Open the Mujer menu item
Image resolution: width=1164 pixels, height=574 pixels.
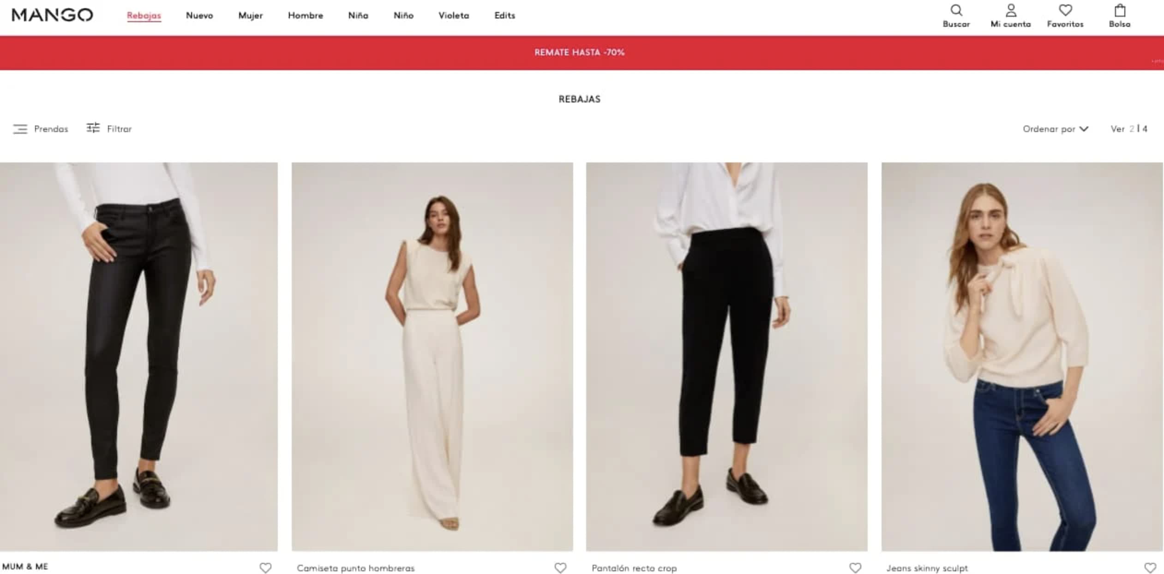tap(251, 15)
